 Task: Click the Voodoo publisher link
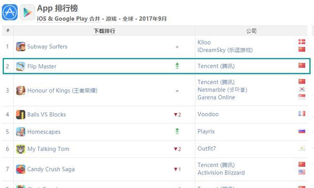pyautogui.click(x=208, y=114)
